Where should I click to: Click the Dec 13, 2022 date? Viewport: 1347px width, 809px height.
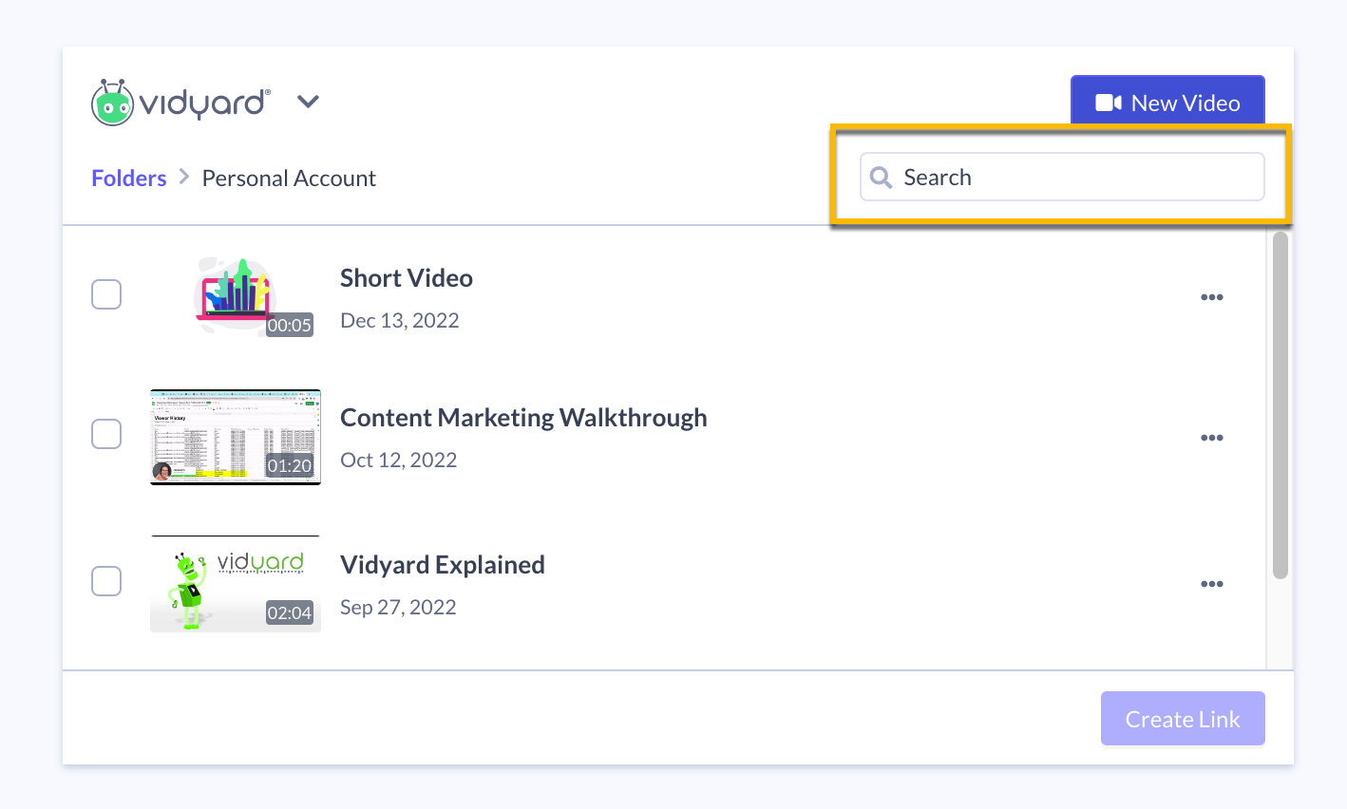point(400,321)
